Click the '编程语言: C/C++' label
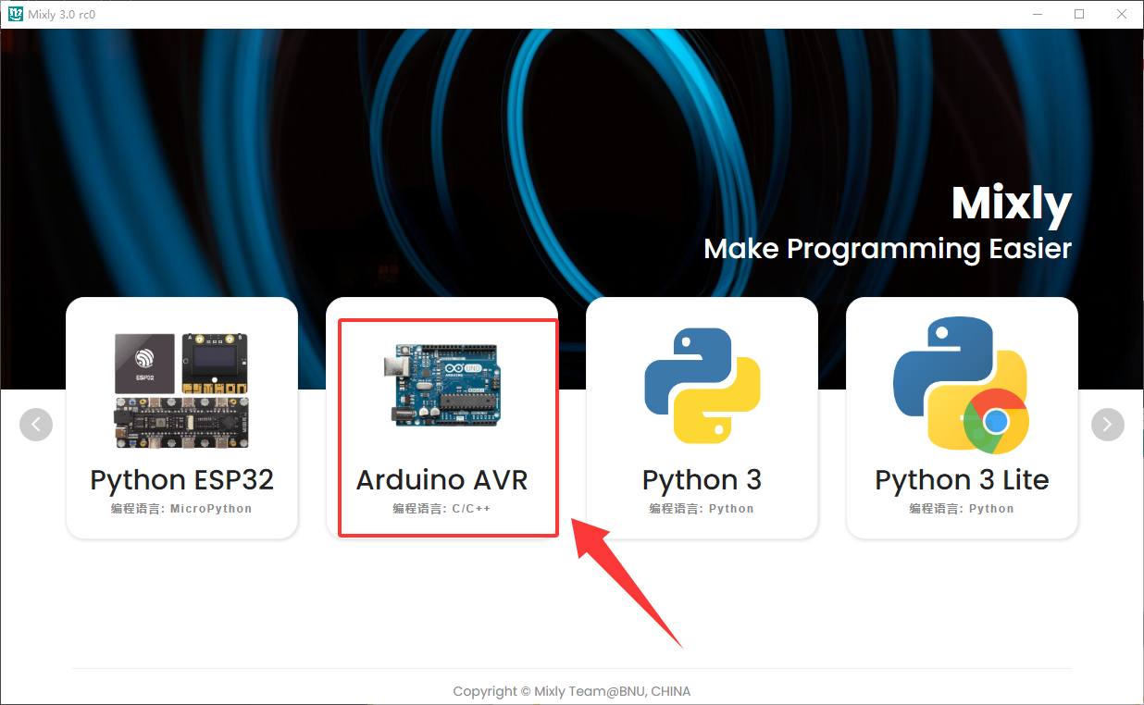This screenshot has width=1144, height=705. (x=442, y=509)
